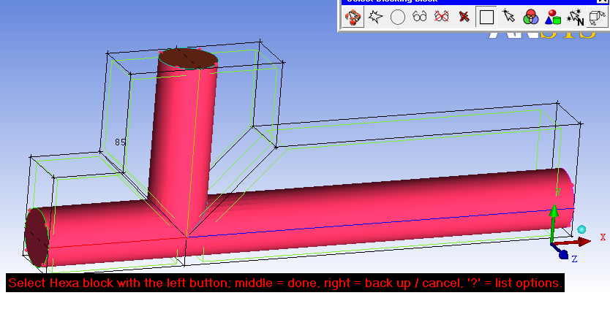
Task: Choose the circle selection mode icon
Action: pyautogui.click(x=397, y=18)
